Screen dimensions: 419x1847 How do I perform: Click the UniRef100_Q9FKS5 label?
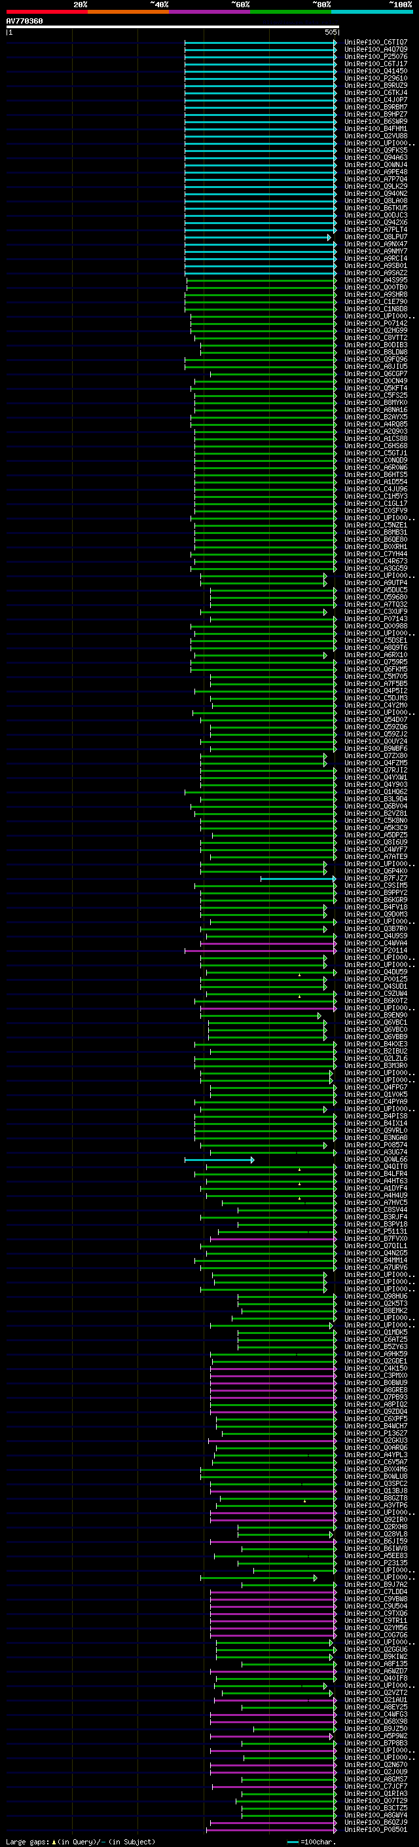[x=375, y=151]
